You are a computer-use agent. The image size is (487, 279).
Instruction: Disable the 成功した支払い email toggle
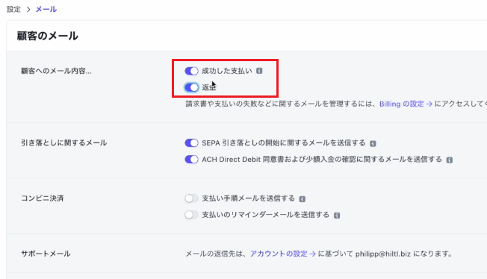coord(191,71)
